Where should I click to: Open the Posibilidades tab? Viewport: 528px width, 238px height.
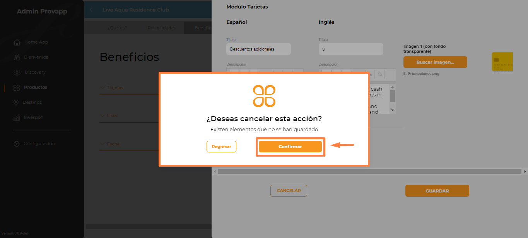point(162,28)
